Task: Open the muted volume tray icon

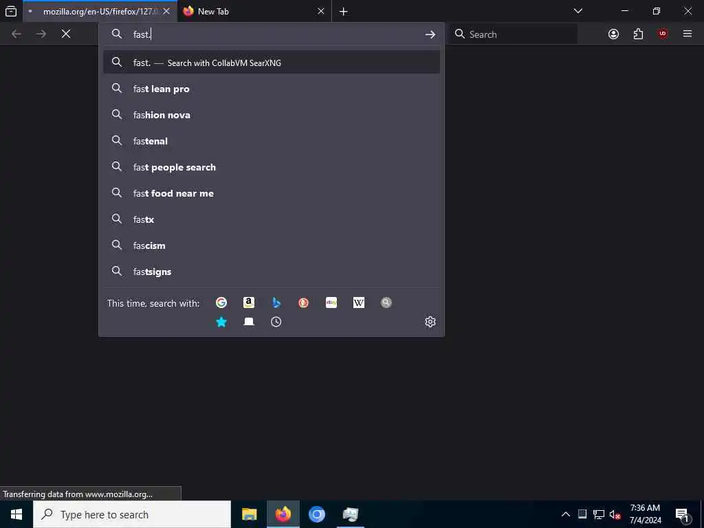Action: coord(615,514)
